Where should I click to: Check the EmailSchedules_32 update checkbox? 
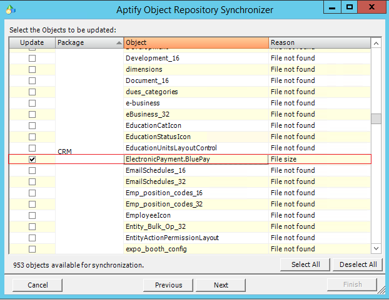pyautogui.click(x=32, y=181)
